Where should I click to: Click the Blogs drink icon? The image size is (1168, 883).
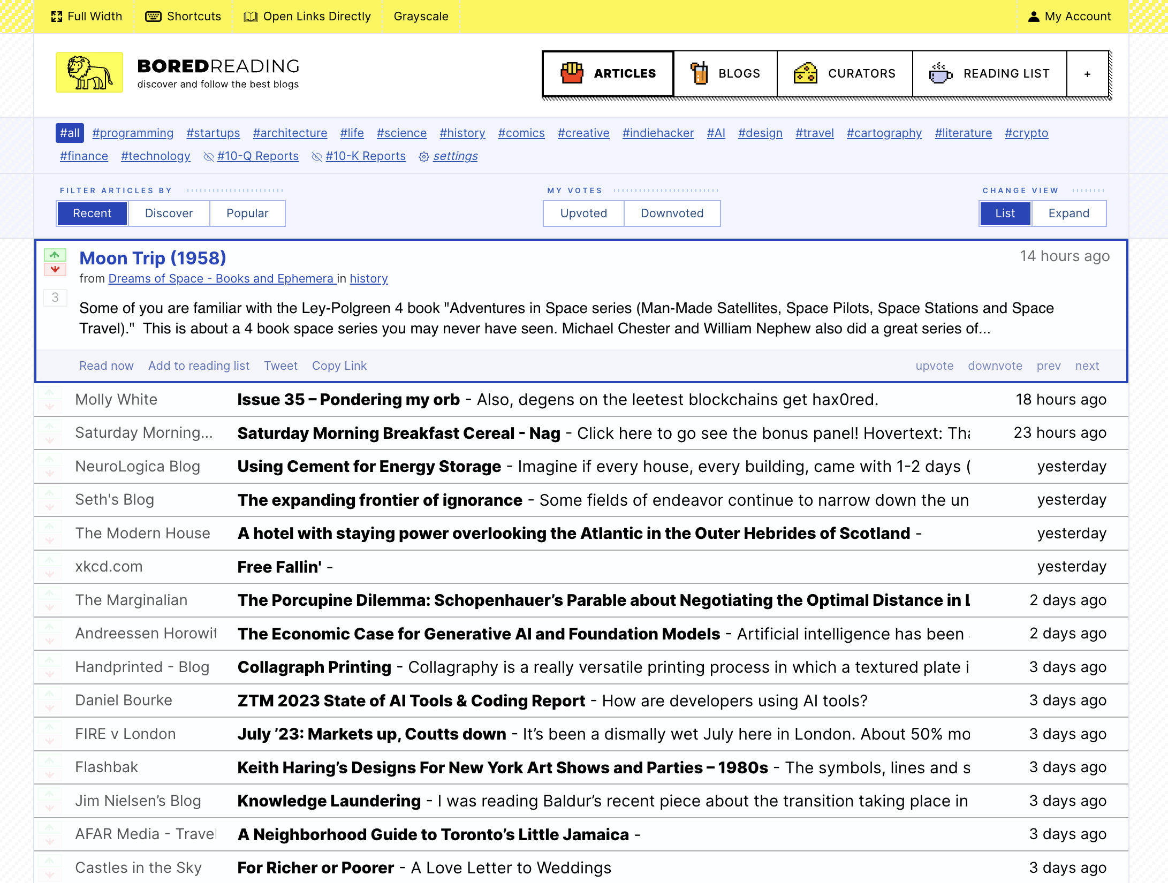click(x=699, y=73)
